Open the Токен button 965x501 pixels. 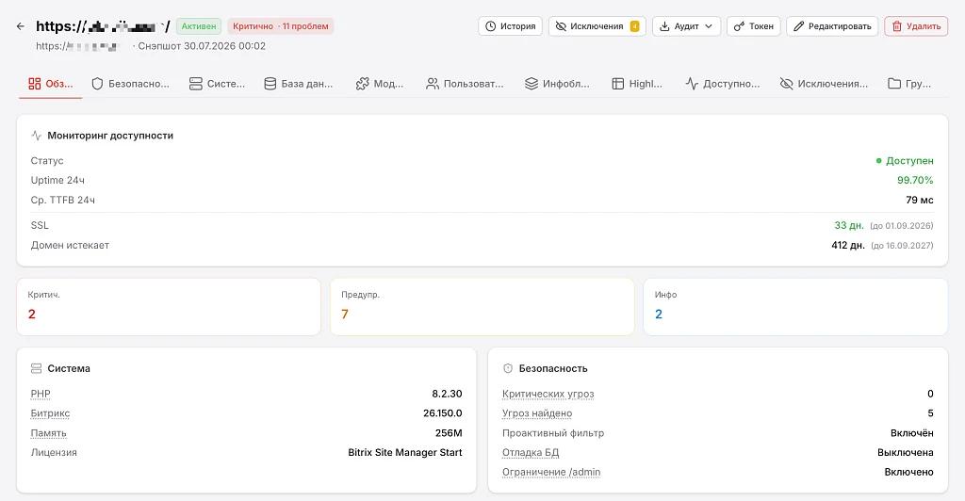point(753,26)
